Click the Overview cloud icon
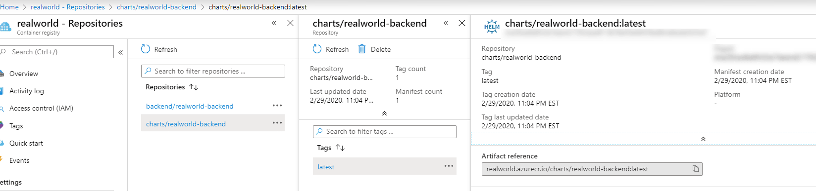The height and width of the screenshot is (191, 816). pos(2,74)
